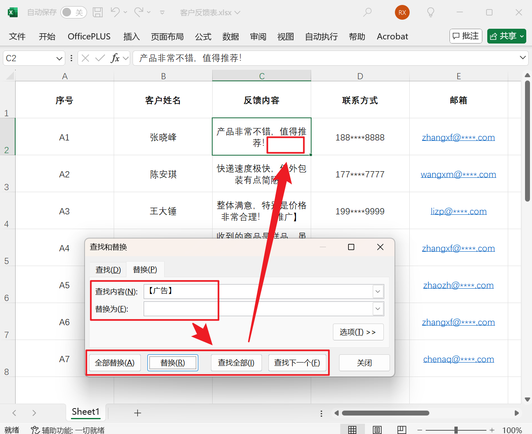This screenshot has height=434, width=532.
Task: Open the 查找内容 history dropdown
Action: point(377,291)
